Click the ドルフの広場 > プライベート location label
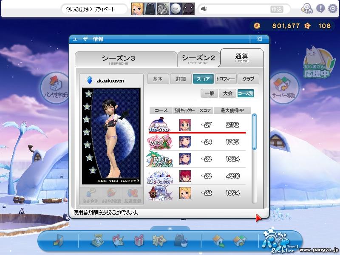The image size is (340, 255). click(90, 9)
